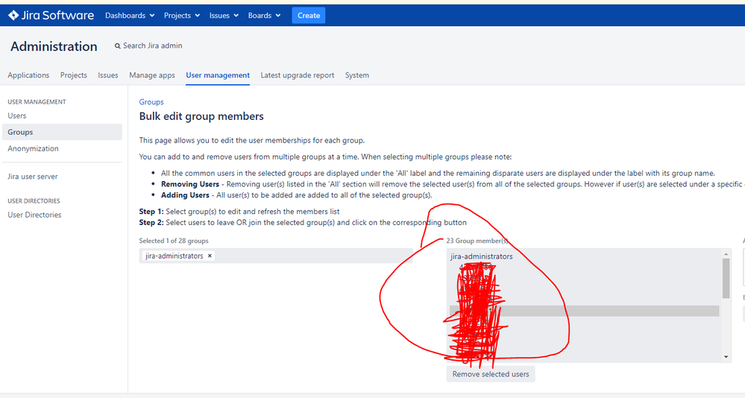Click the members list scrollbar down arrow
The height and width of the screenshot is (398, 745).
(726, 357)
